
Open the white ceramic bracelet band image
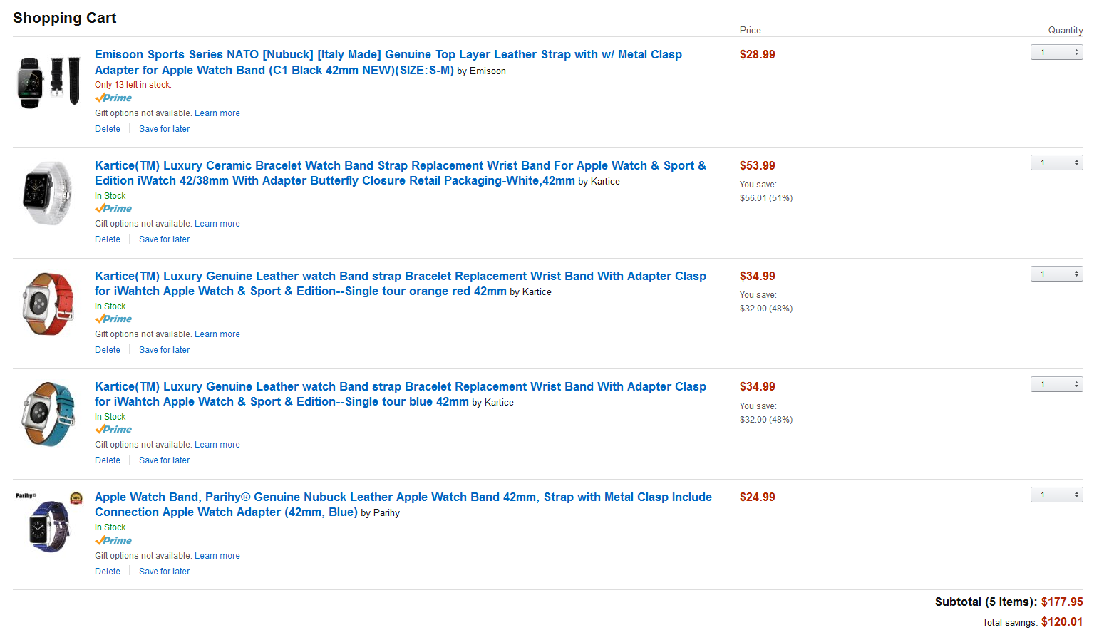click(48, 193)
